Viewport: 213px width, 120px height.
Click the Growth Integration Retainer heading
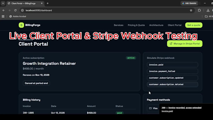click(49, 64)
